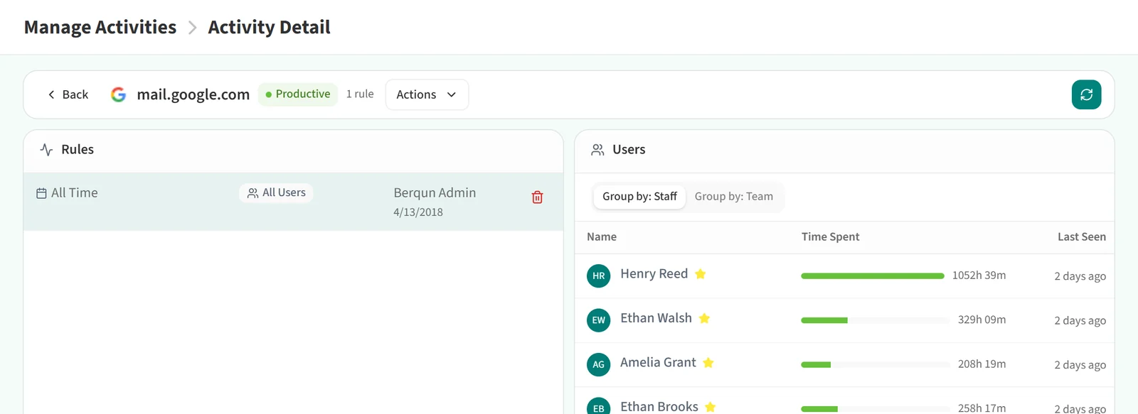
Task: Switch to Group by: Team tab
Action: 733,197
